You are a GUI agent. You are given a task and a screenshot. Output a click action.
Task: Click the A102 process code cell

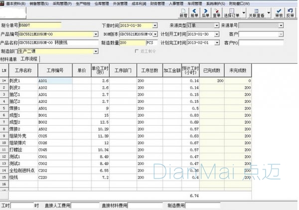[55, 88]
